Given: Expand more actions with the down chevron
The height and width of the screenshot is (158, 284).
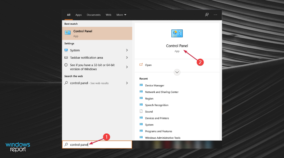Looking at the screenshot, I should tap(177, 72).
